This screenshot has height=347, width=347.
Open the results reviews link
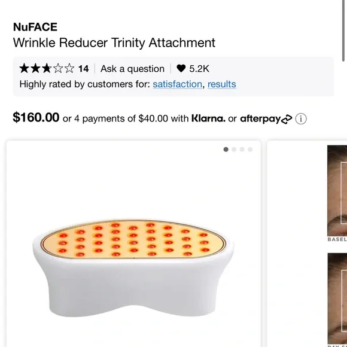click(x=222, y=84)
